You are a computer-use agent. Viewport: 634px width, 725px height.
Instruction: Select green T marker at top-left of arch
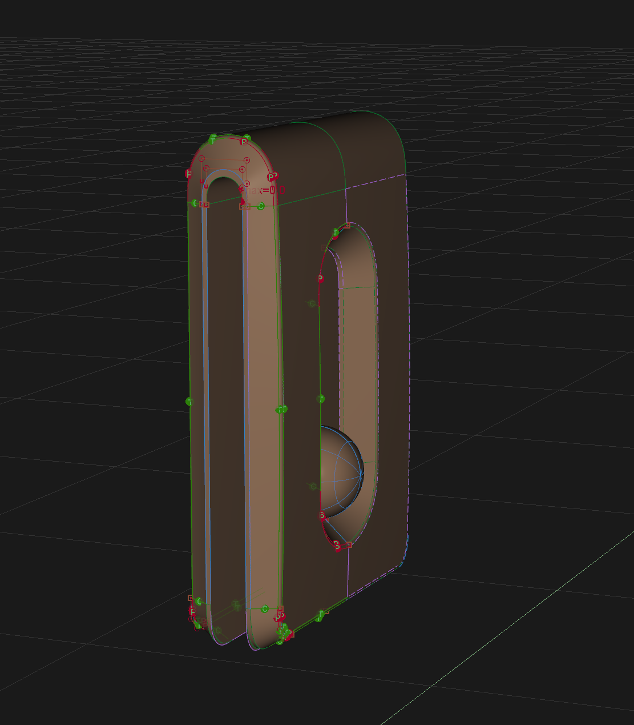click(213, 140)
